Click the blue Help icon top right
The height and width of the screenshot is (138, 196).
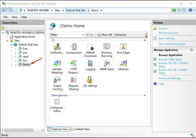coord(190,10)
